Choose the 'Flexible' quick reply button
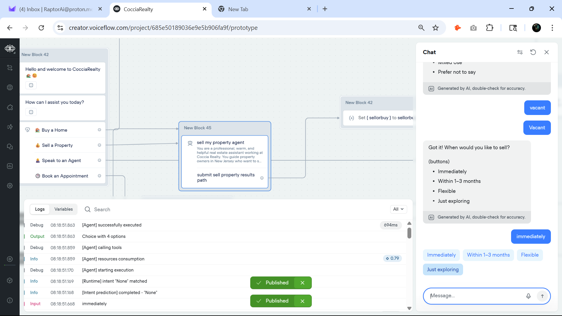Viewport: 562px width, 316px height. (x=530, y=255)
